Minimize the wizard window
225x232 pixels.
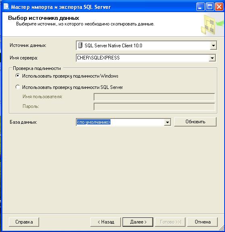coord(200,7)
